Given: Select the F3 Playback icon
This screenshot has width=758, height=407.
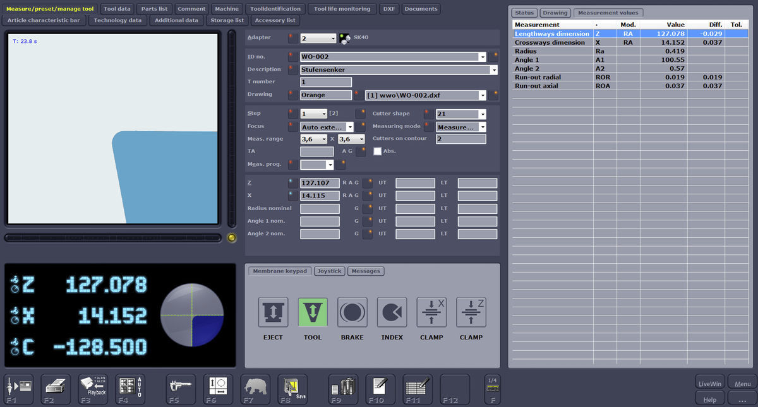Looking at the screenshot, I should 93,389.
